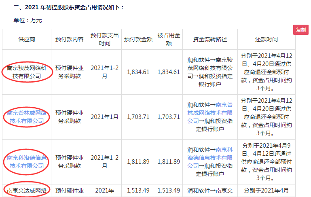Viewport: 311px width, 197px height.
Task: Click the 预付款支出时间 column header
Action: 105,39
